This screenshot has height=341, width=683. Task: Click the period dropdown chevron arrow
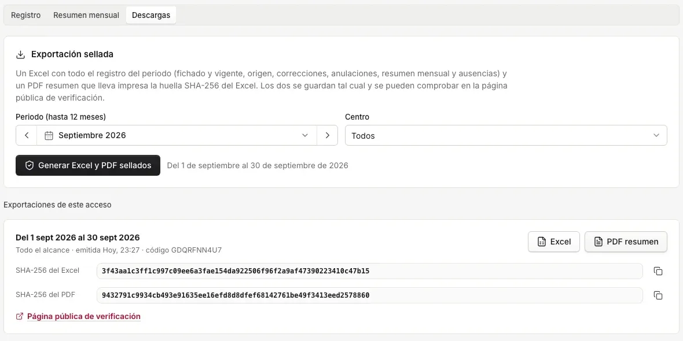(305, 135)
